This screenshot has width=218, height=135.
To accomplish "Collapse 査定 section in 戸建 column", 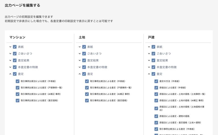I will tap(149, 74).
